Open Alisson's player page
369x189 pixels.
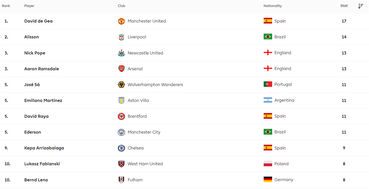pyautogui.click(x=31, y=37)
